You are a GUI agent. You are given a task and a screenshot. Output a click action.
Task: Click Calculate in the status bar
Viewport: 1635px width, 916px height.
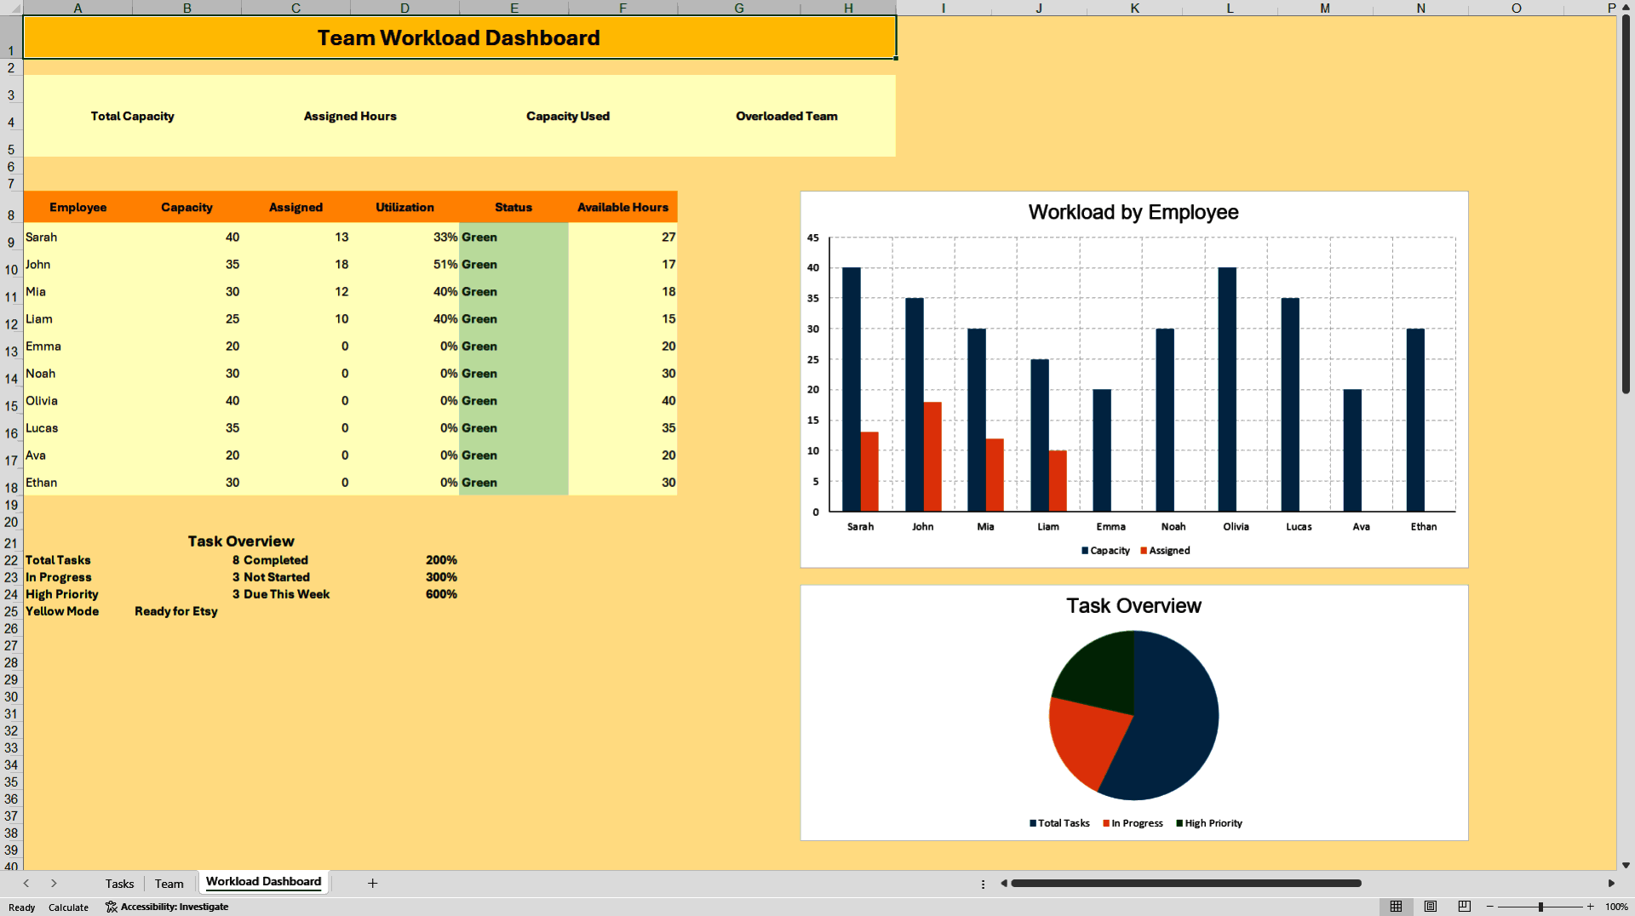(x=68, y=907)
